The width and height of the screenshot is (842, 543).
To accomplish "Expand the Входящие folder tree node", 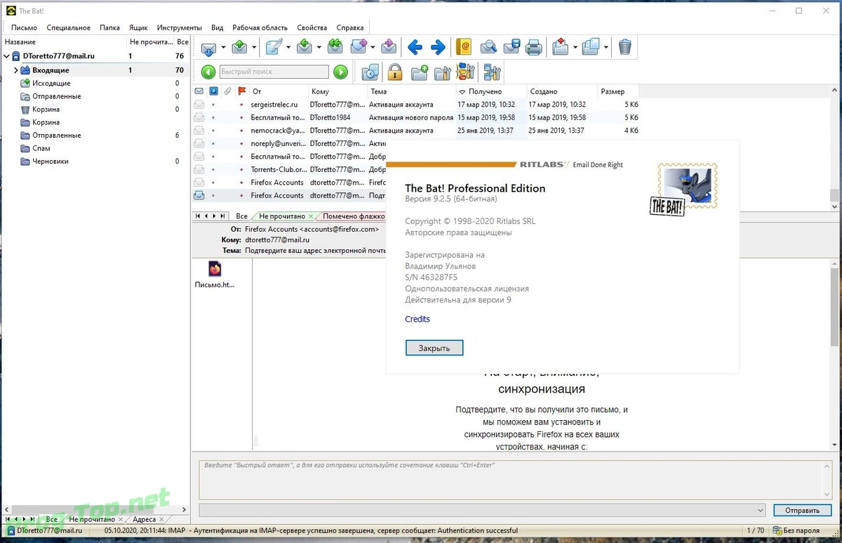I will pyautogui.click(x=15, y=70).
